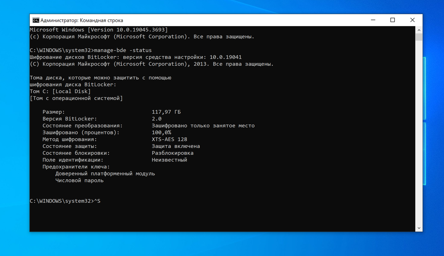This screenshot has width=444, height=256.
Task: Click the Версия BitLocker: label
Action: coord(70,119)
